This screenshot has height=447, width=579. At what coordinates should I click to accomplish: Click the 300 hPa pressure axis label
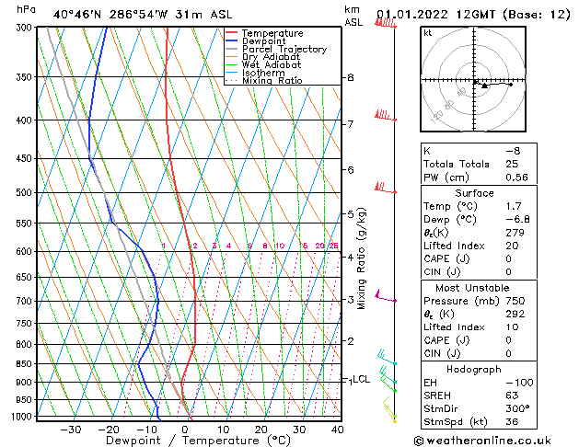pyautogui.click(x=24, y=28)
